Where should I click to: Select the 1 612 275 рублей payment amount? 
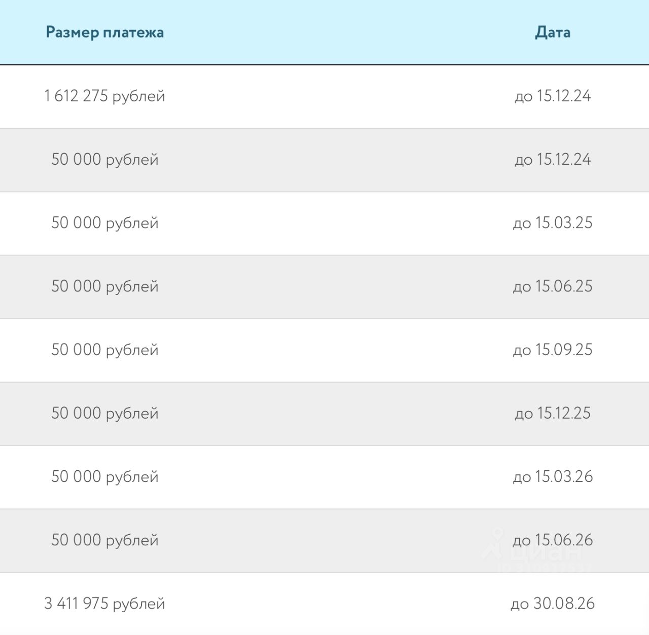(105, 96)
